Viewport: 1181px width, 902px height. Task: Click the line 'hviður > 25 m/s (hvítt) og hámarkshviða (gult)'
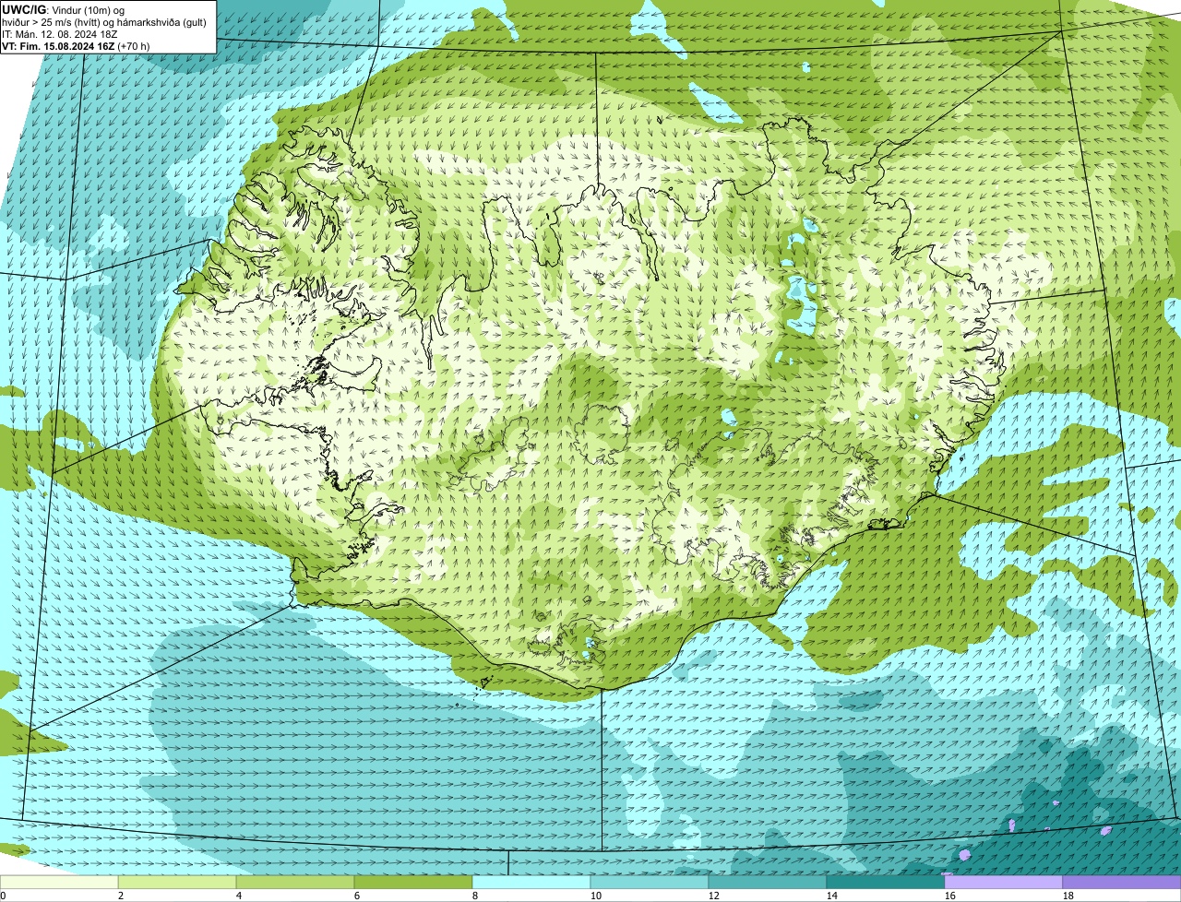coord(104,21)
